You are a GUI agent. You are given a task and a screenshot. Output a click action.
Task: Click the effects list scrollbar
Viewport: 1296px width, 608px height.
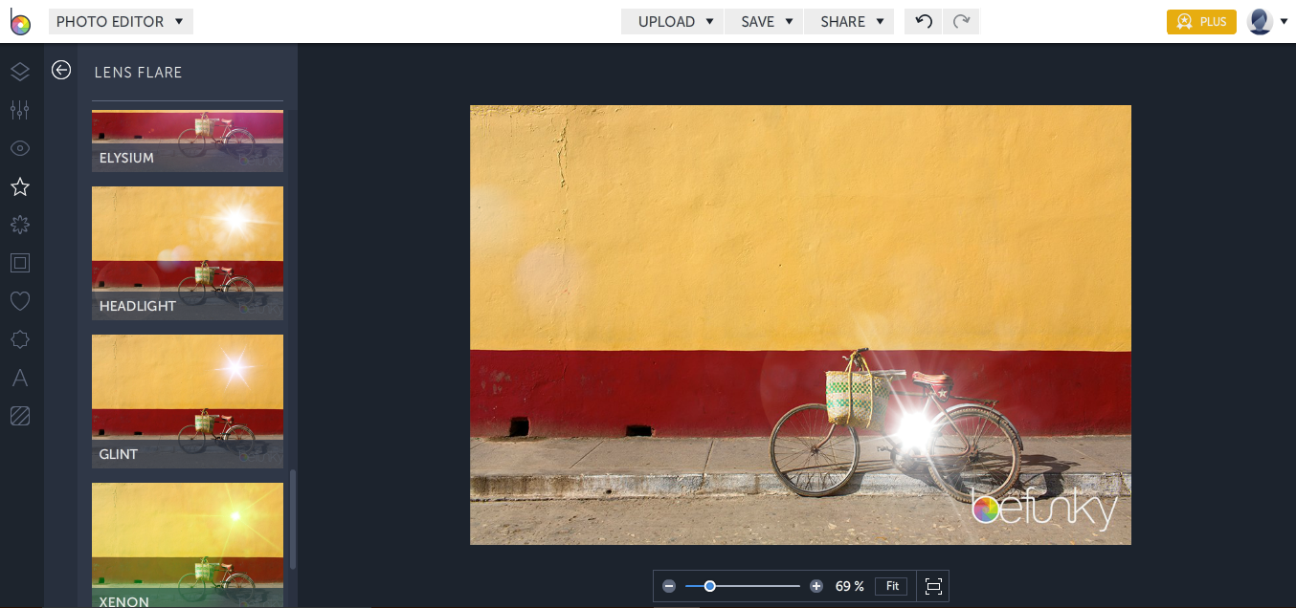click(x=293, y=519)
